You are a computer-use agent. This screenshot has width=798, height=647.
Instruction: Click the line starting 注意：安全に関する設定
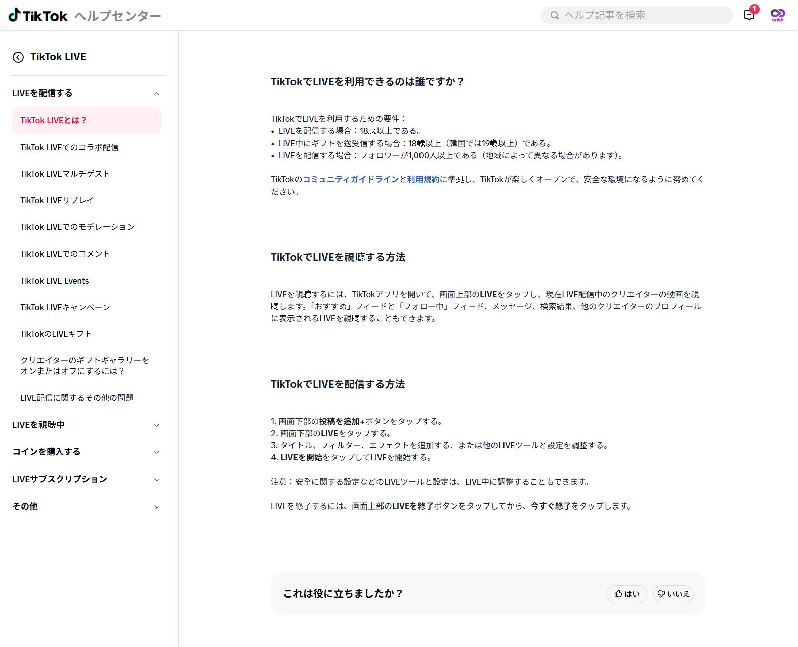tap(431, 482)
